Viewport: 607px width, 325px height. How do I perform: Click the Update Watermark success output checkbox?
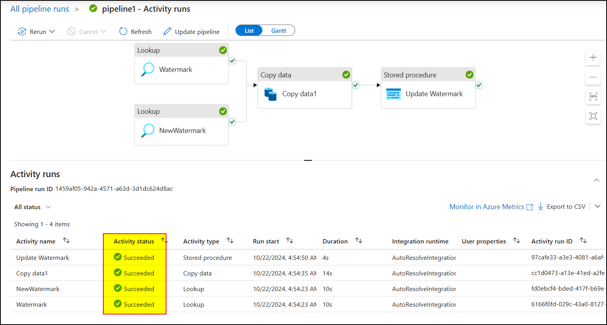pos(479,85)
